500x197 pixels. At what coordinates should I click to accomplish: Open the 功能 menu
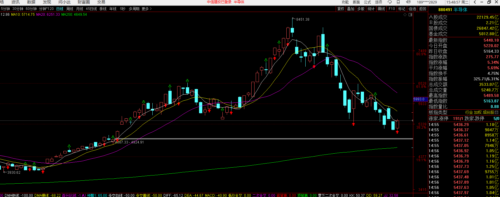click(345, 2)
